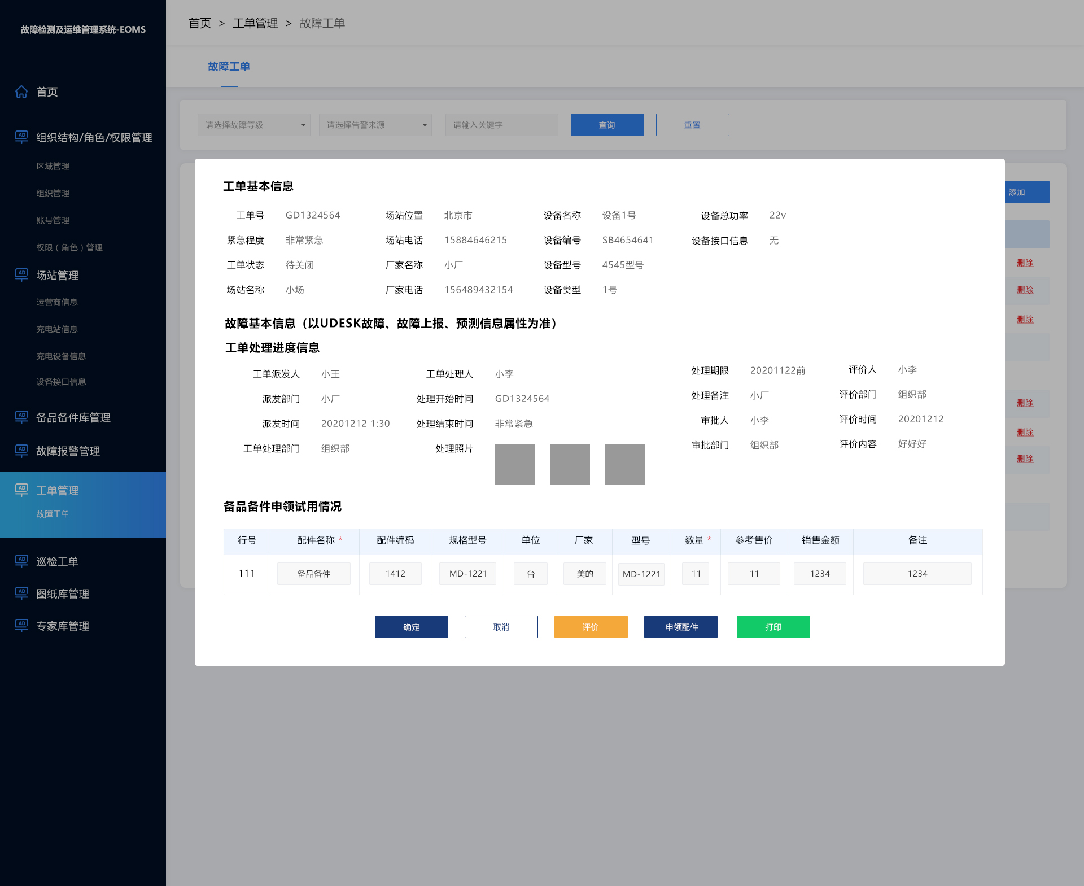The height and width of the screenshot is (886, 1084).
Task: Click the 请输入关键字 search field
Action: 502,125
